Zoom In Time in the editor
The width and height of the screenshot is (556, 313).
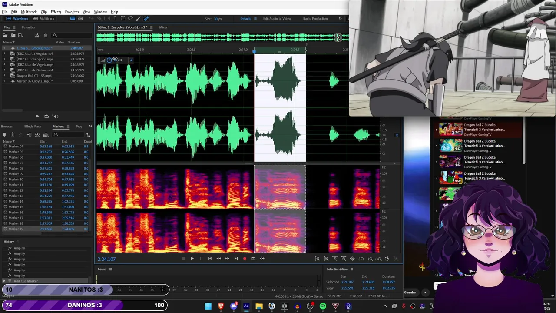tap(335, 258)
